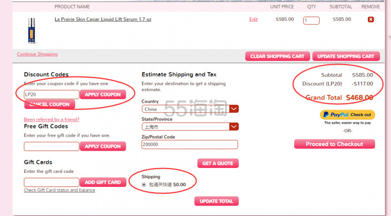The height and width of the screenshot is (216, 391).
Task: Open Check Gift Card status and balance
Action: pyautogui.click(x=60, y=191)
